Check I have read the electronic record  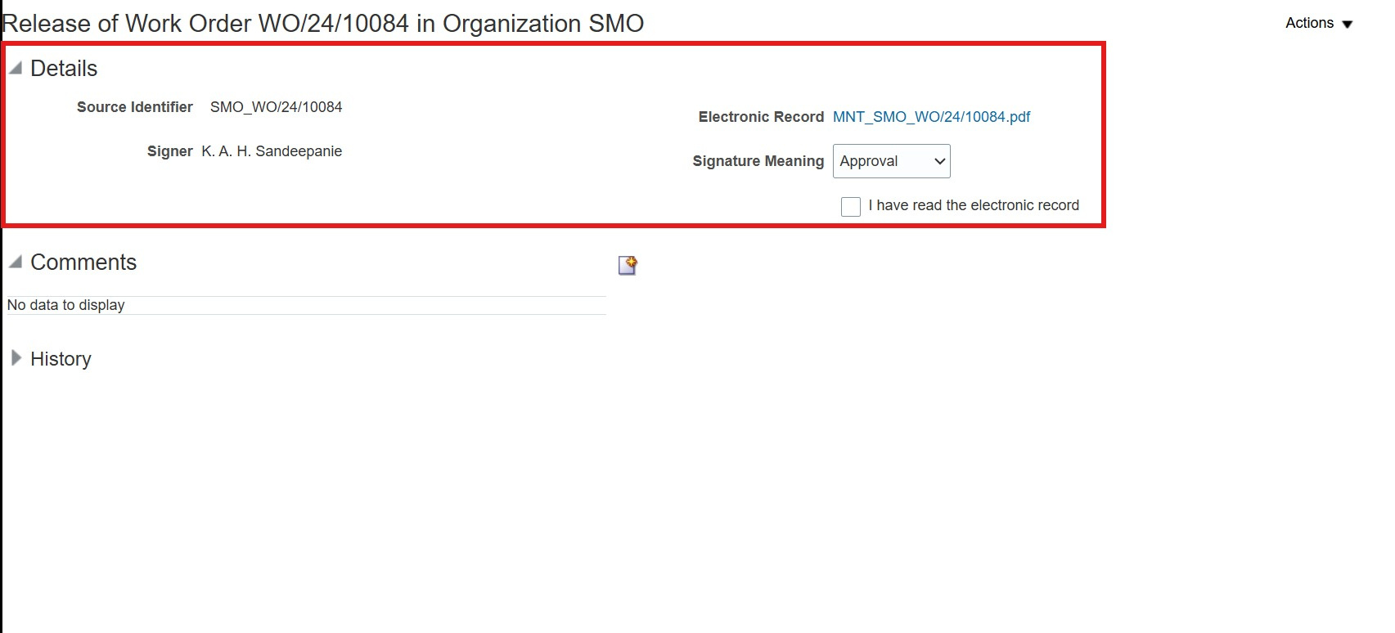tap(850, 206)
